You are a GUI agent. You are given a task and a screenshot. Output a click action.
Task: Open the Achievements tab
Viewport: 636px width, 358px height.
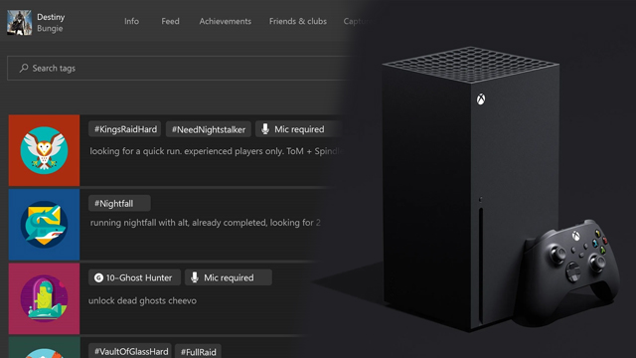(226, 21)
